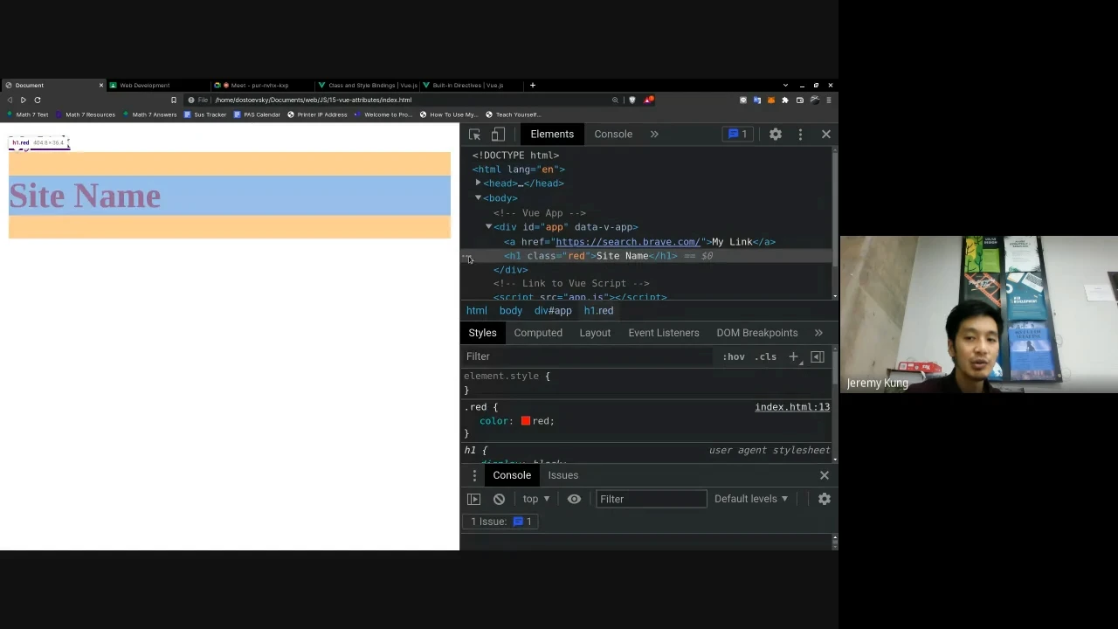The image size is (1118, 629).
Task: Open the Layout tab
Action: (595, 333)
